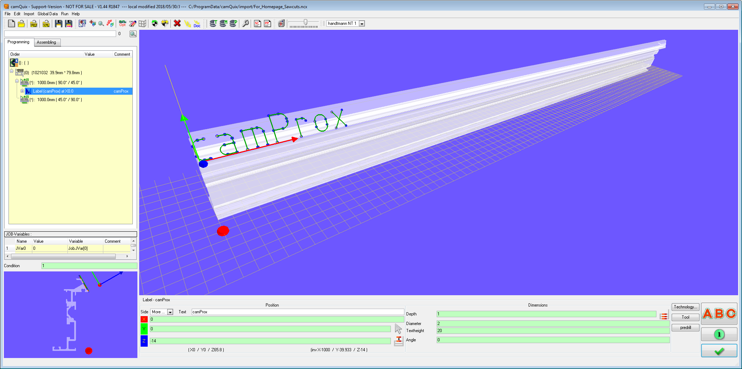
Task: Click the red X axis swatch
Action: tap(144, 319)
